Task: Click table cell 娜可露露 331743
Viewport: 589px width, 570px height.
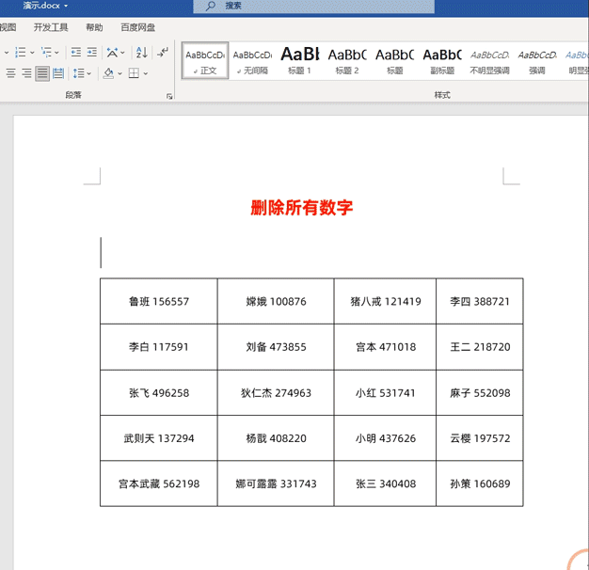Action: click(276, 483)
